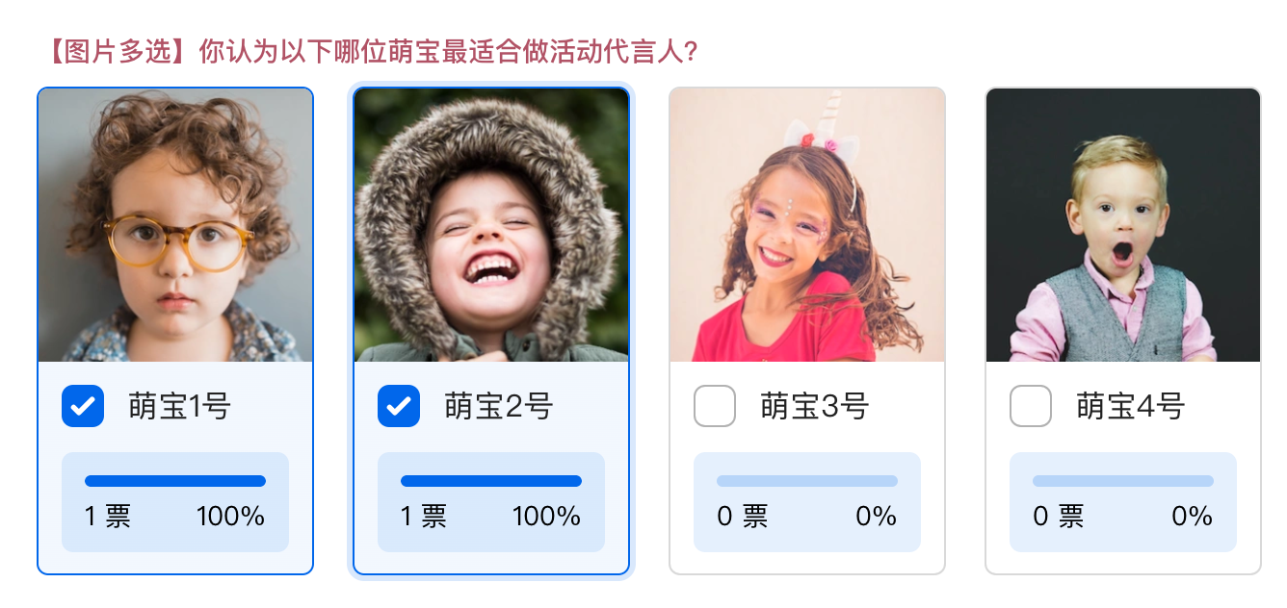The width and height of the screenshot is (1287, 608).
Task: Tick the 萌宝3号 checkbox
Action: tap(715, 406)
